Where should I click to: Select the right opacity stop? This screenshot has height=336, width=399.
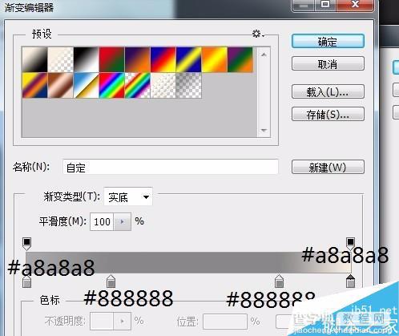click(x=350, y=244)
